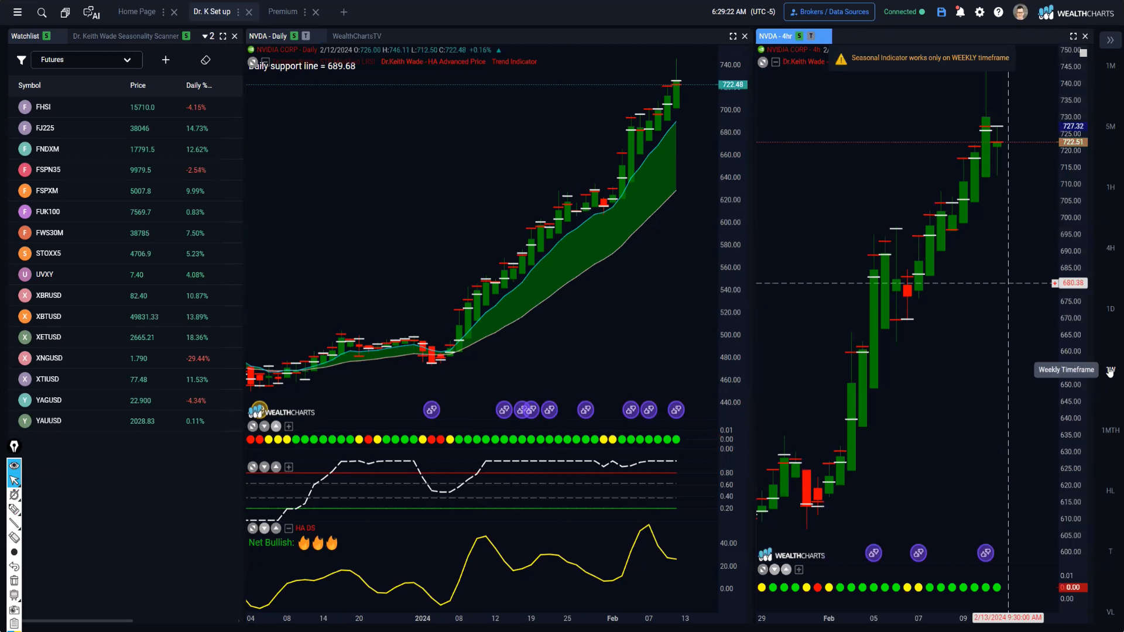Screen dimensions: 1124x632
Task: Maximize the NVDA 4hr chart panel
Action: [x=1073, y=36]
